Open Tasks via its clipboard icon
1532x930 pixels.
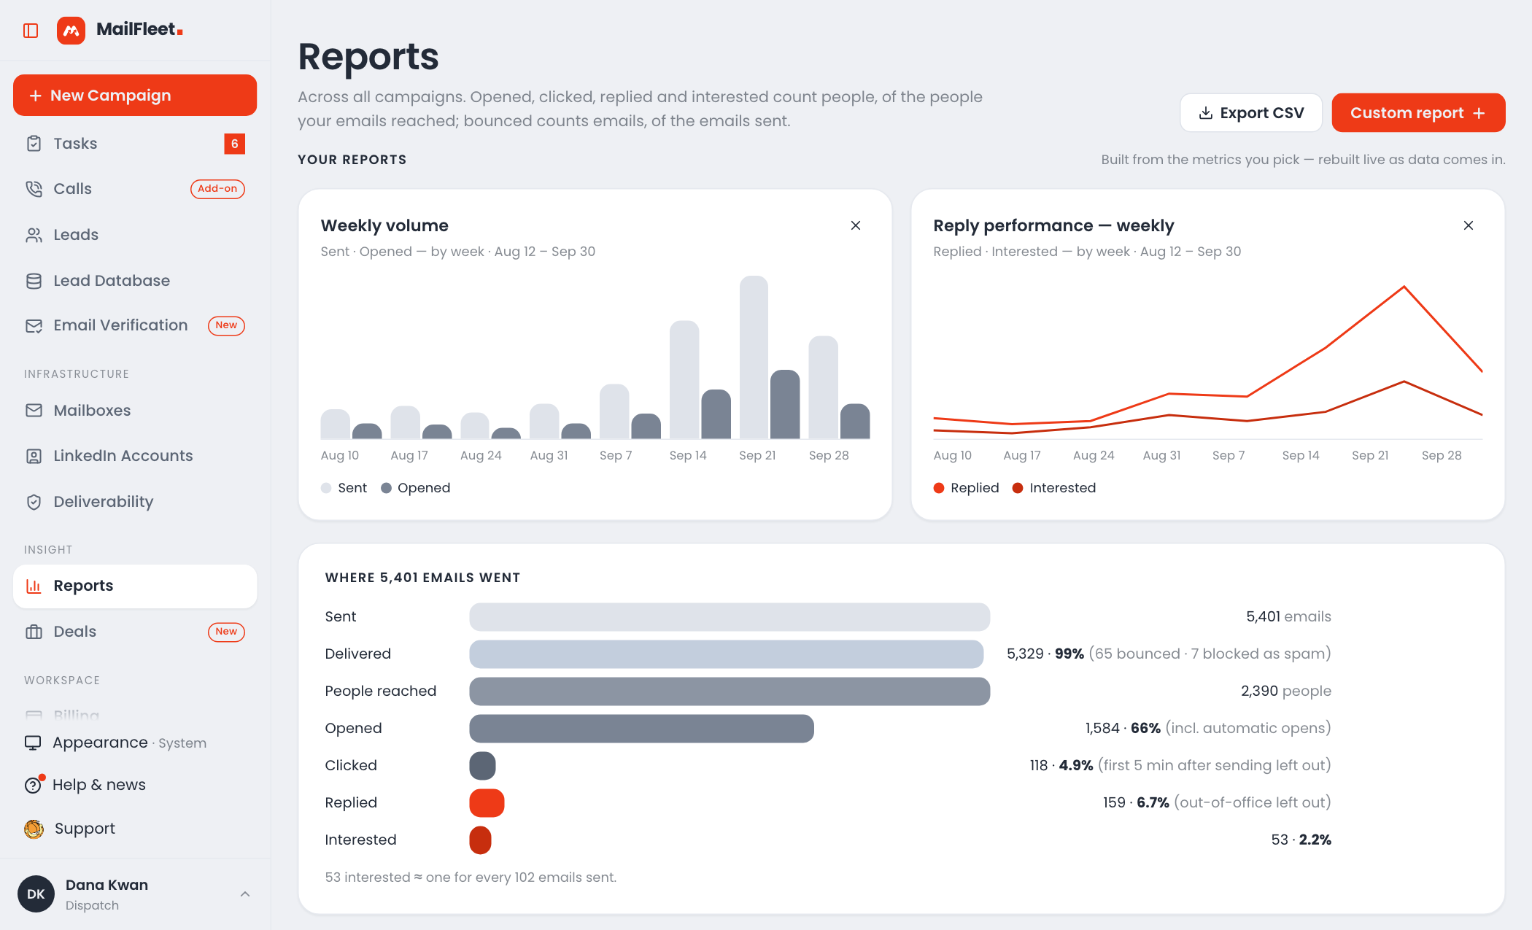pos(34,144)
